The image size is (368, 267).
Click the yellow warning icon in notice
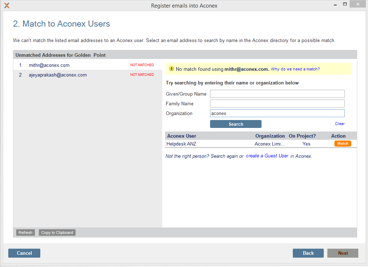tap(172, 68)
